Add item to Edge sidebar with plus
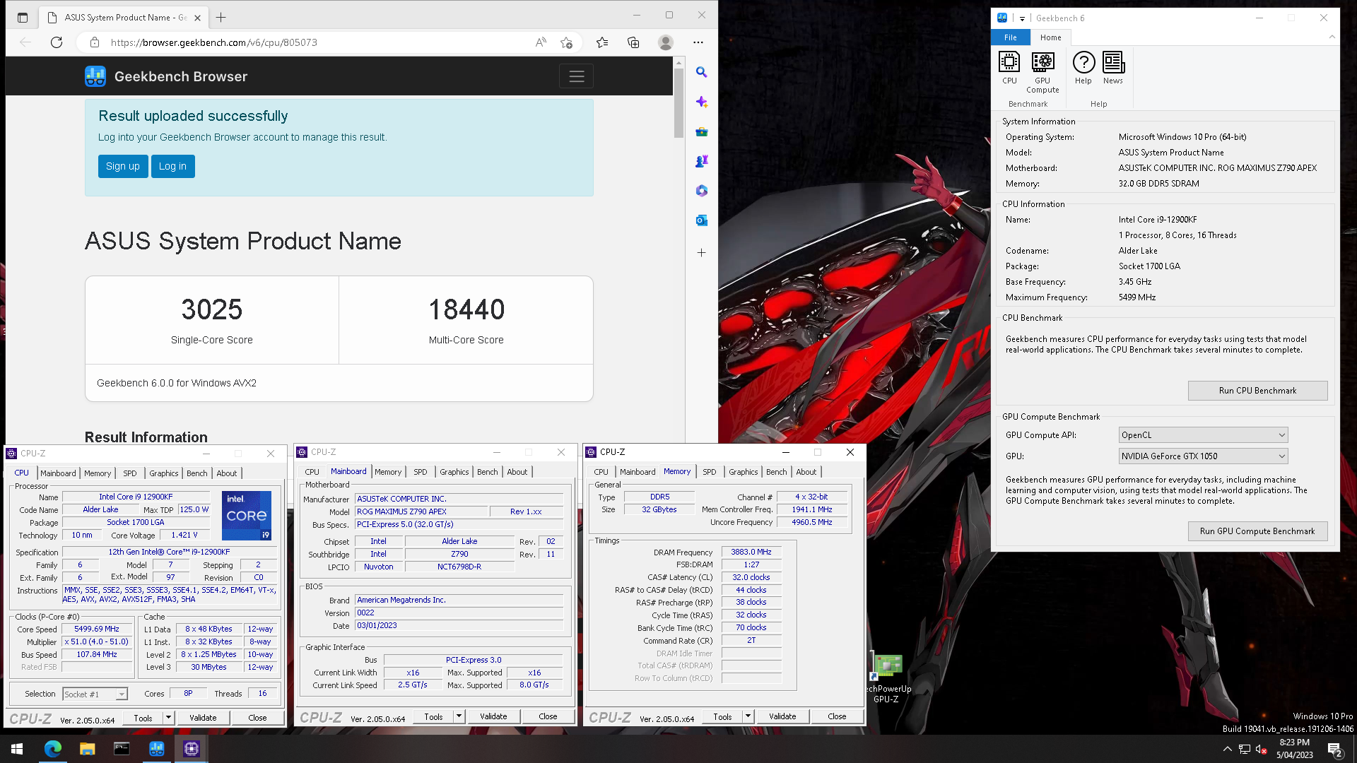 [701, 252]
